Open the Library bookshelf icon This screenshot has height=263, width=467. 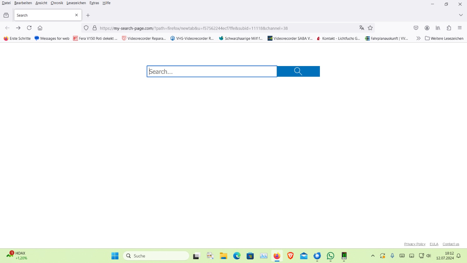[x=438, y=28]
